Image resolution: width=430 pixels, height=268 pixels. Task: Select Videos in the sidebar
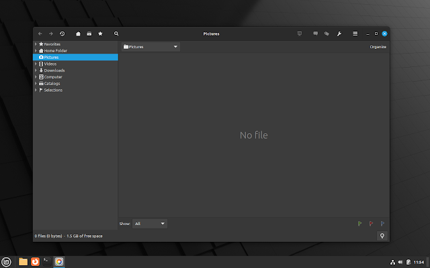pyautogui.click(x=75, y=64)
